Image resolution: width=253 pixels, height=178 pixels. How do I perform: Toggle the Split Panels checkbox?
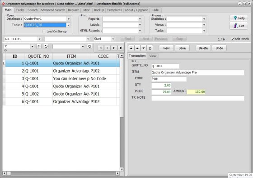click(x=233, y=39)
